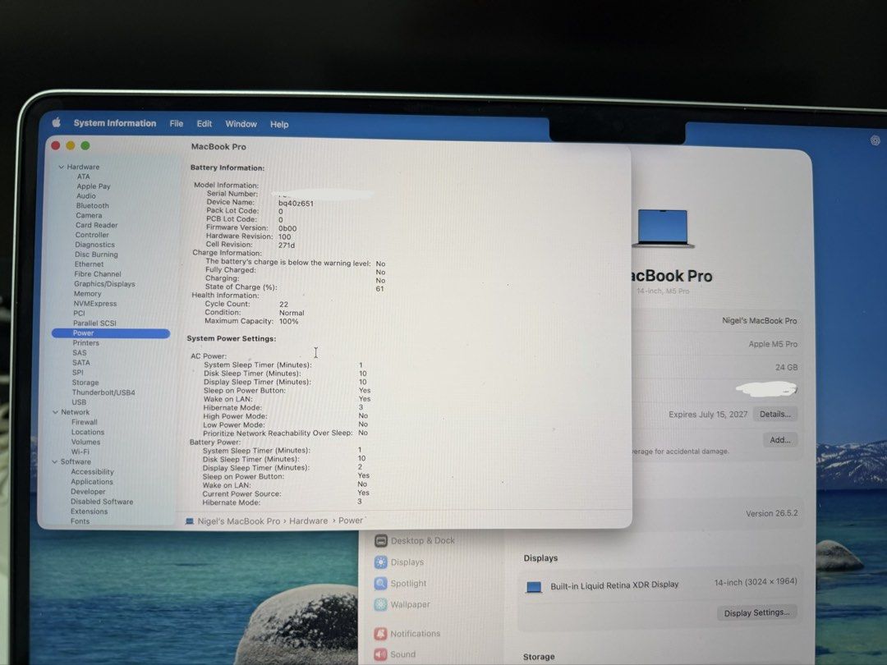This screenshot has height=665, width=887.
Task: Select Extensions under Software
Action: [x=89, y=511]
